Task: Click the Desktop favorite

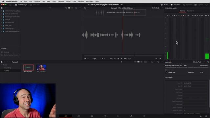Action: coord(5,52)
